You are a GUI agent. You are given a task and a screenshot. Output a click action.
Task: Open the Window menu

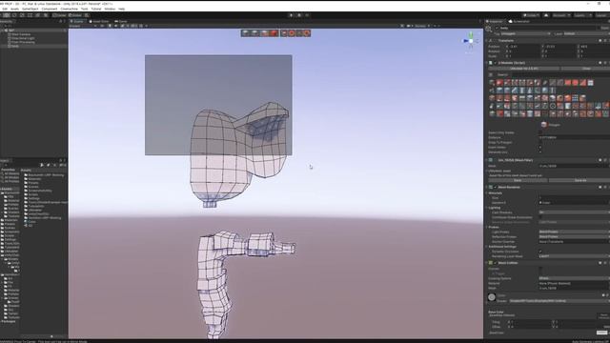coord(110,9)
